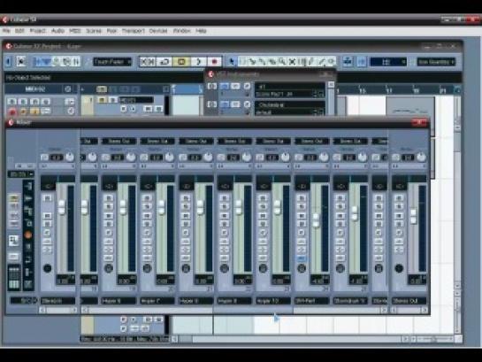Open the grid type dropdown next to snap buttons

pyautogui.click(x=388, y=62)
